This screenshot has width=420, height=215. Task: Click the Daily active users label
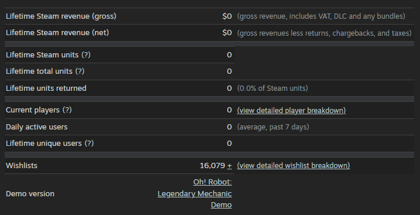pos(36,127)
